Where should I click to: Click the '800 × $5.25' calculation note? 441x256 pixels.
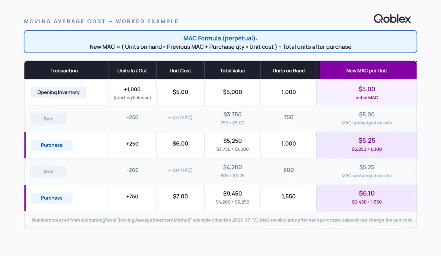tap(232, 176)
